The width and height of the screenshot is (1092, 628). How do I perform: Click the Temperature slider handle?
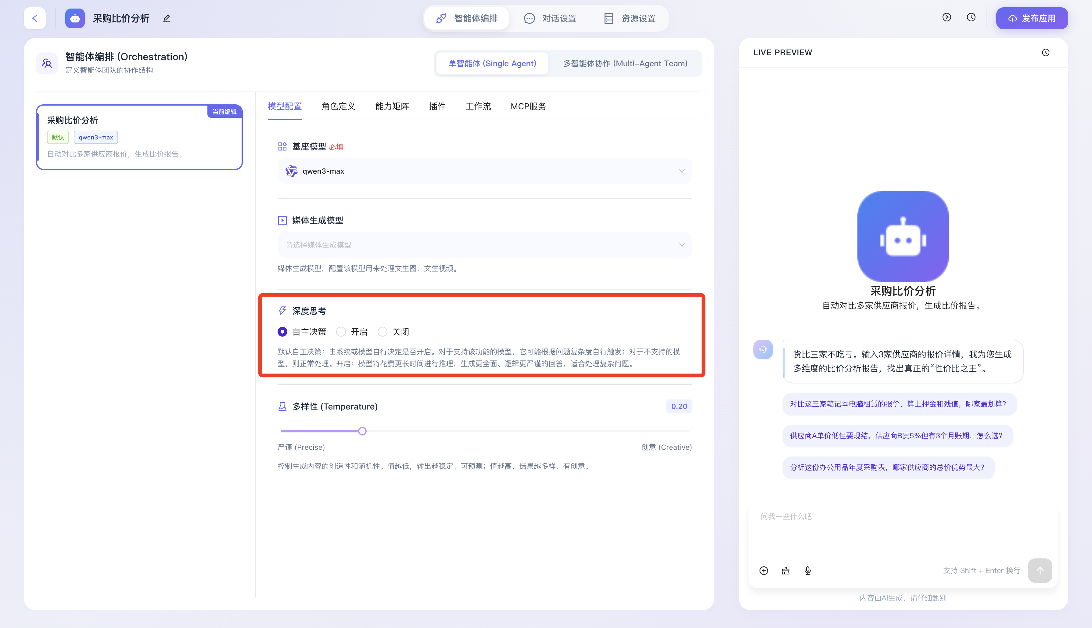(362, 431)
